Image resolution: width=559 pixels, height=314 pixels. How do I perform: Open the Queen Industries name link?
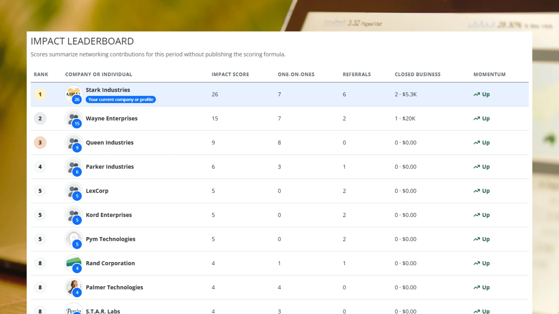(x=110, y=143)
